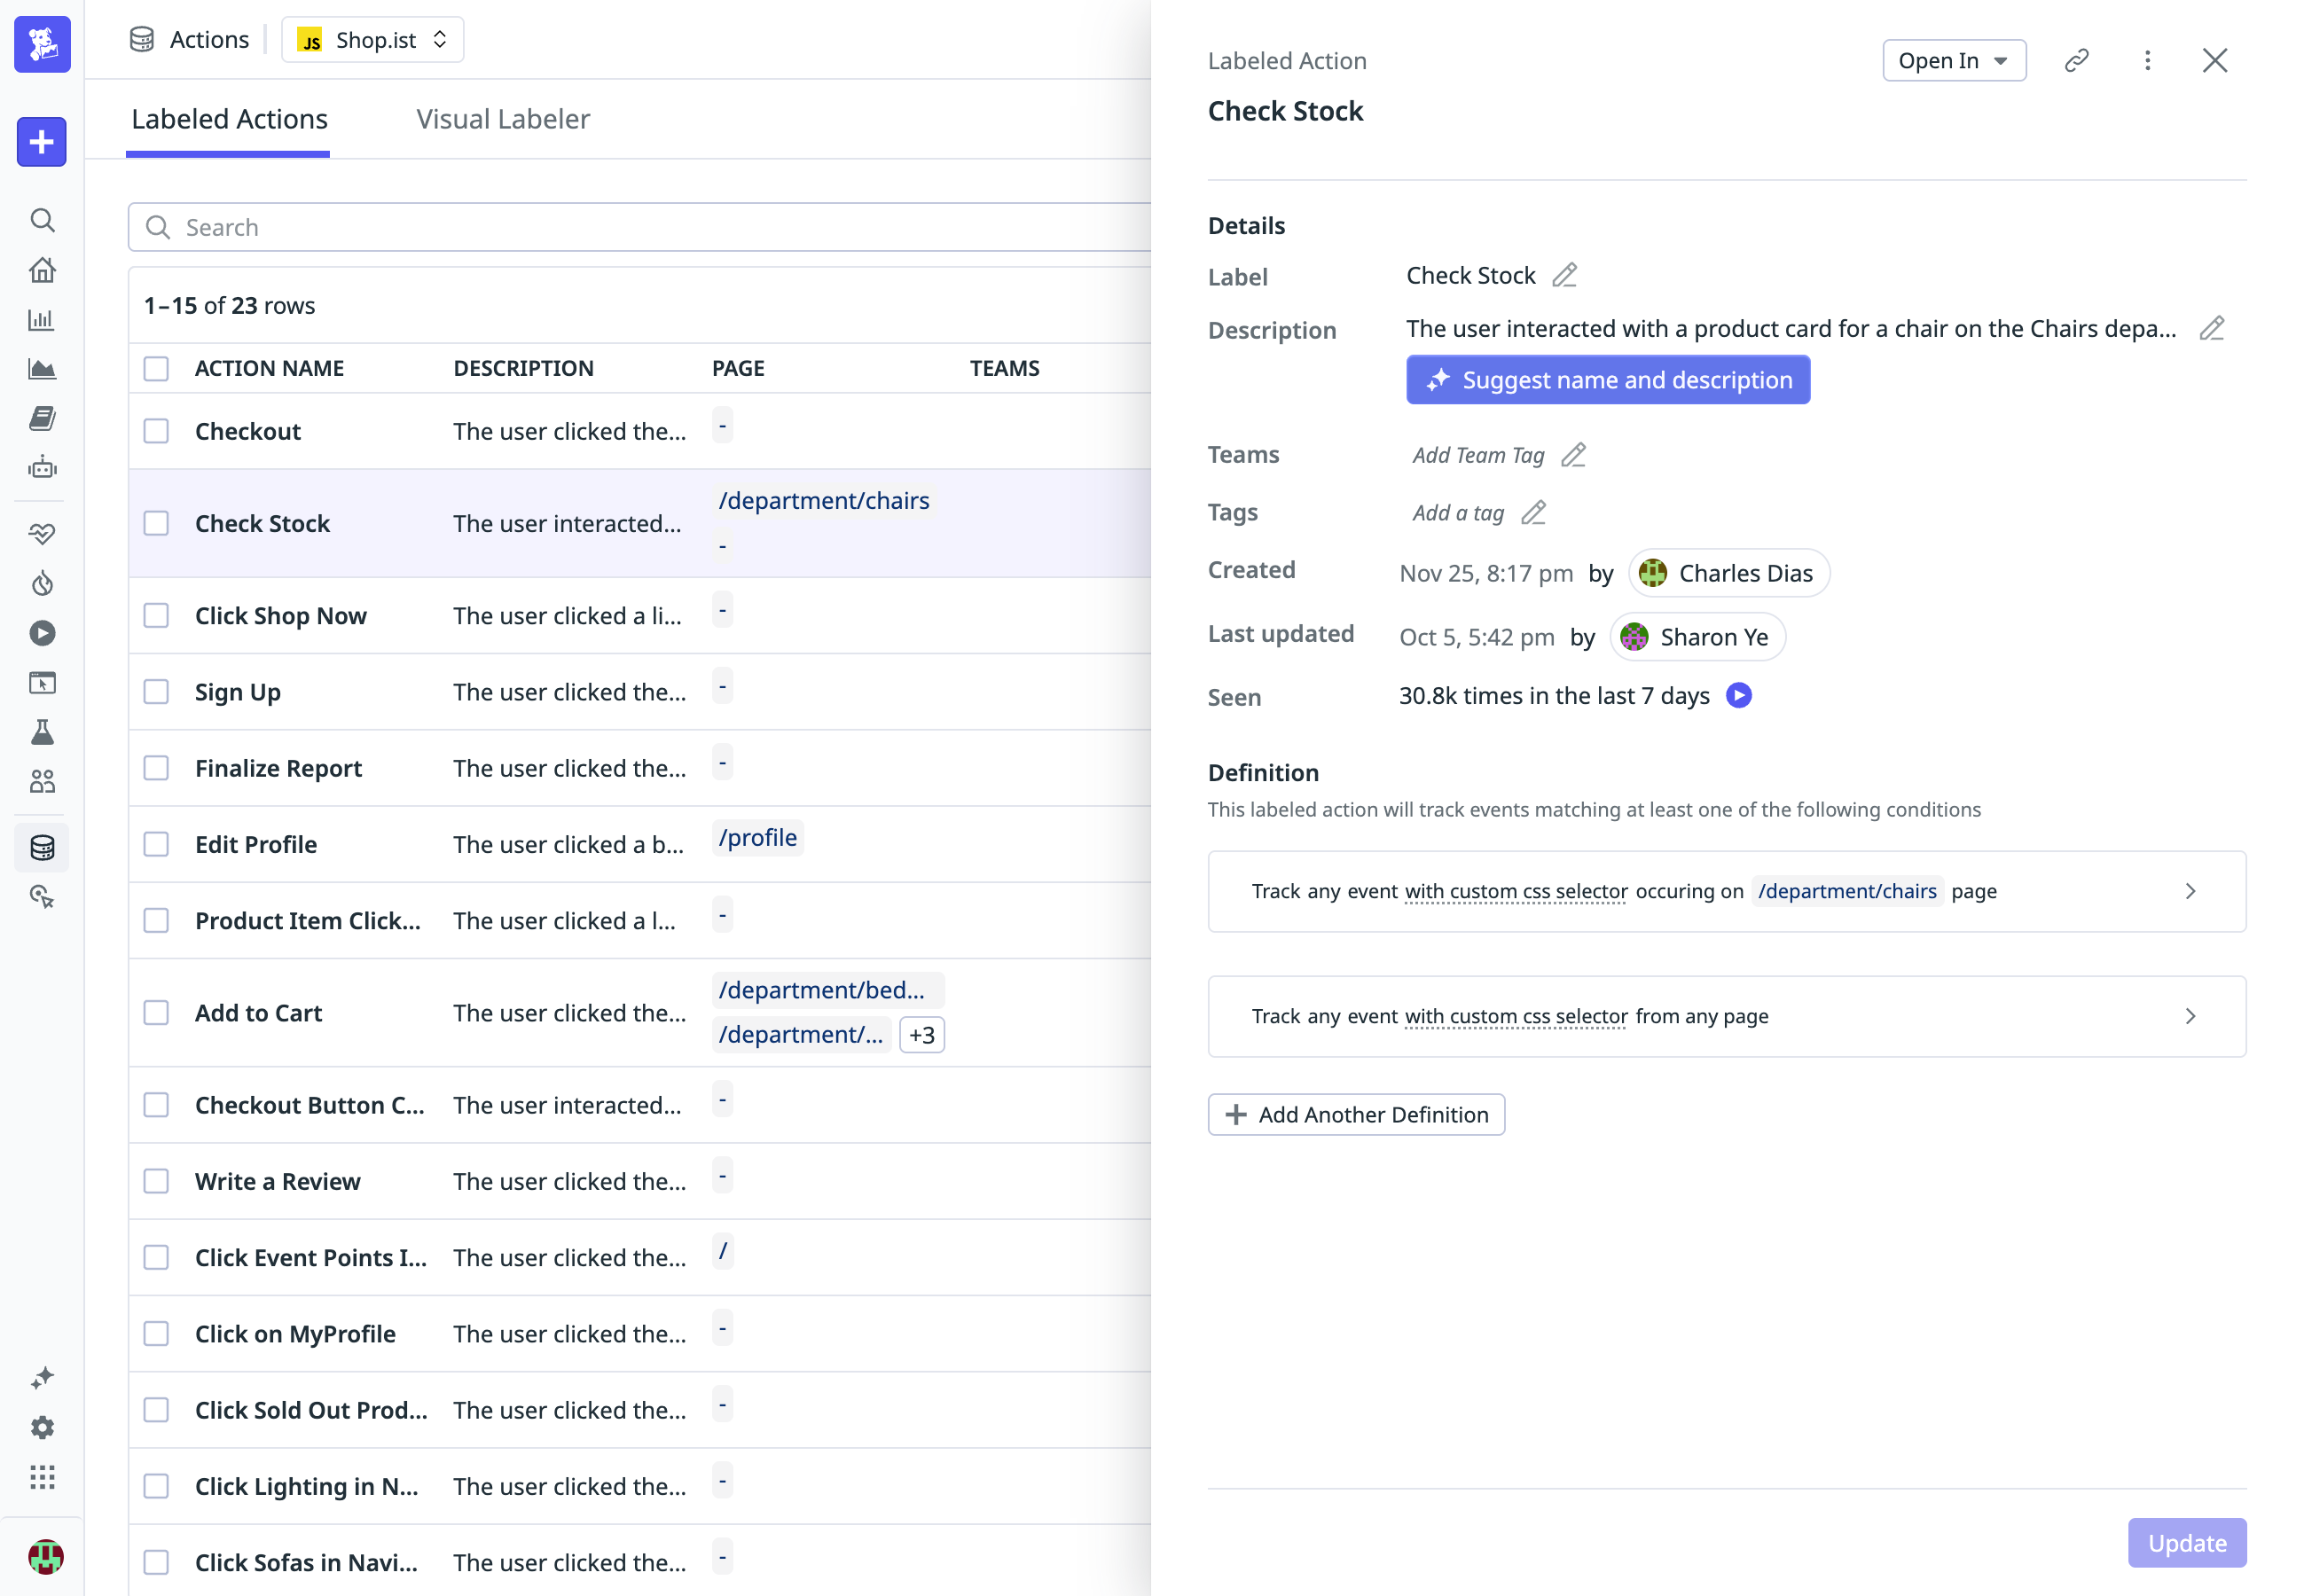This screenshot has width=2304, height=1596.
Task: Edit the description with pencil icon
Action: 2212,329
